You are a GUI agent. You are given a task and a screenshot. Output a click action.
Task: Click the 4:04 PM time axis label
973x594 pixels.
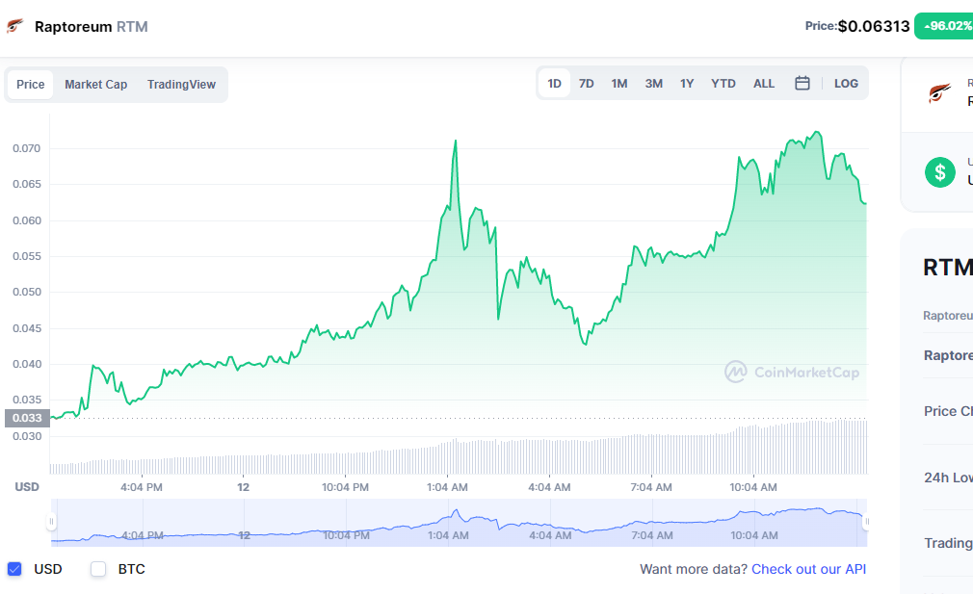(142, 487)
